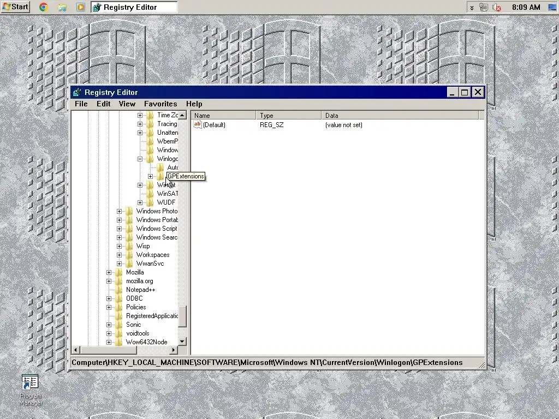Expand the voidtools key
The width and height of the screenshot is (559, 419).
pos(109,333)
